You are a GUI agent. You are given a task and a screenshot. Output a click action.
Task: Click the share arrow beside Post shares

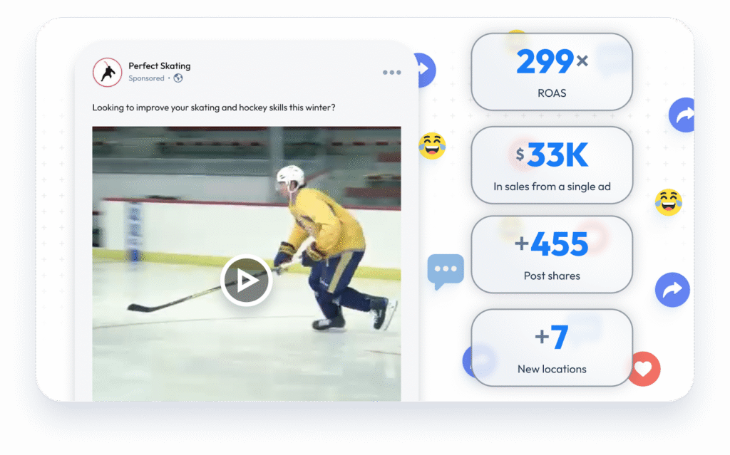672,290
